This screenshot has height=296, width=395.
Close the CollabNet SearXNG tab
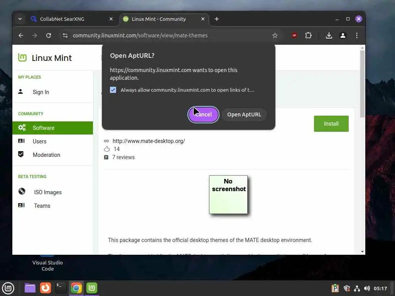pyautogui.click(x=111, y=19)
